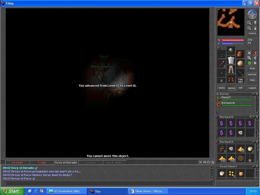The height and width of the screenshot is (195, 260).
Task: Close the Dead Dwarf container
Action: click(x=257, y=166)
